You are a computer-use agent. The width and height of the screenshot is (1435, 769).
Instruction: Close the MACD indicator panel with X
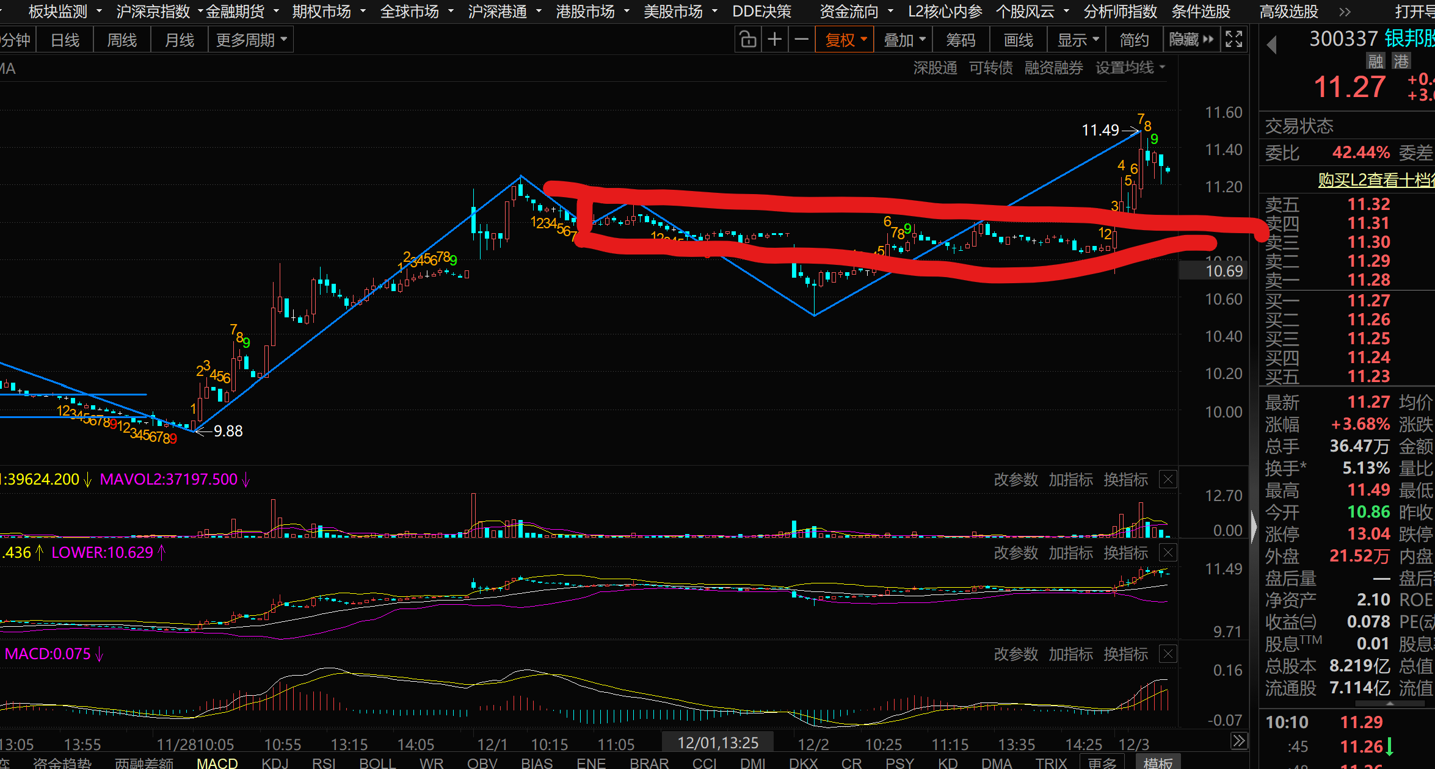tap(1168, 654)
